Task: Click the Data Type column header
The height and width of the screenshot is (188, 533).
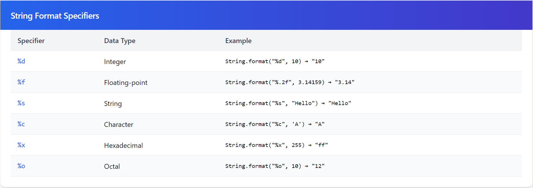Action: click(120, 41)
